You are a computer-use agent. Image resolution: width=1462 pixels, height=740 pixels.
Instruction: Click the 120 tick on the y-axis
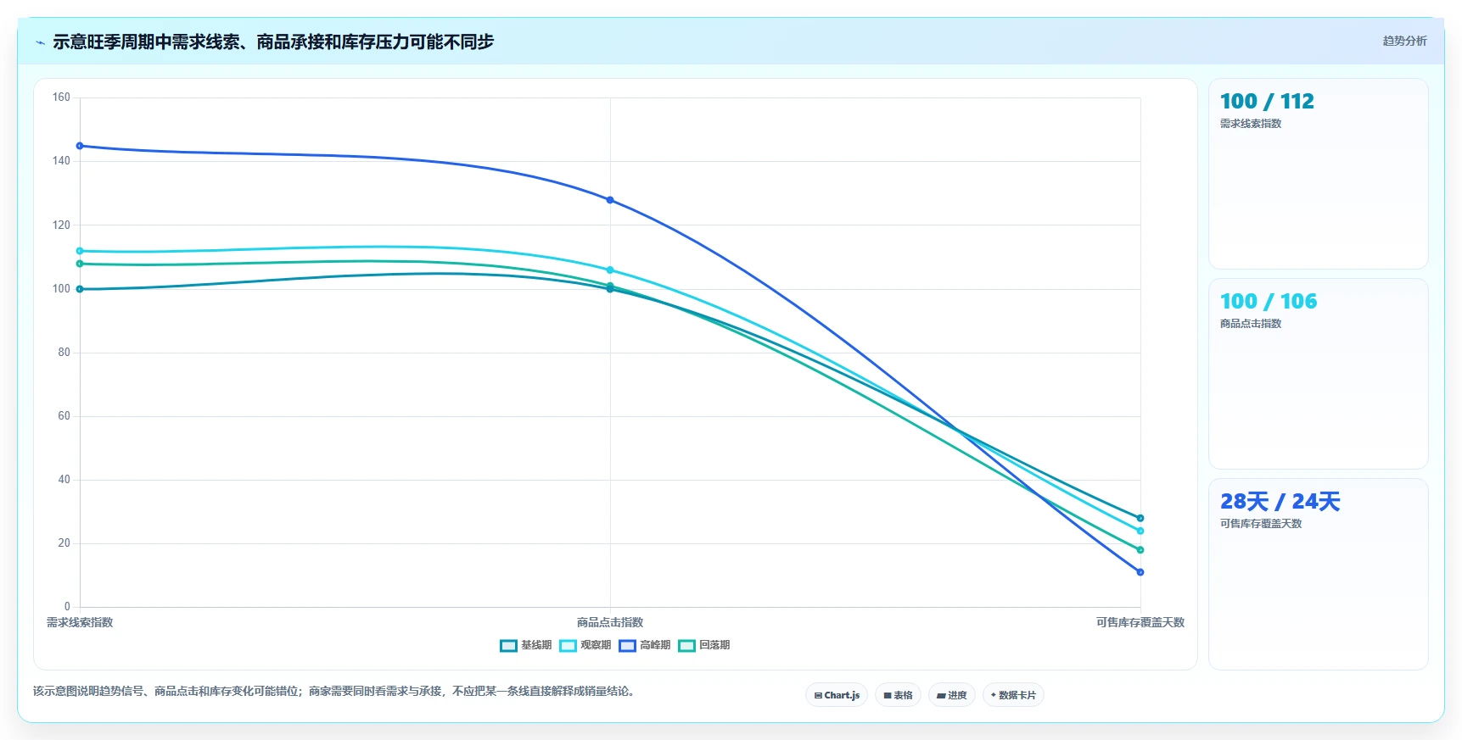pos(61,225)
